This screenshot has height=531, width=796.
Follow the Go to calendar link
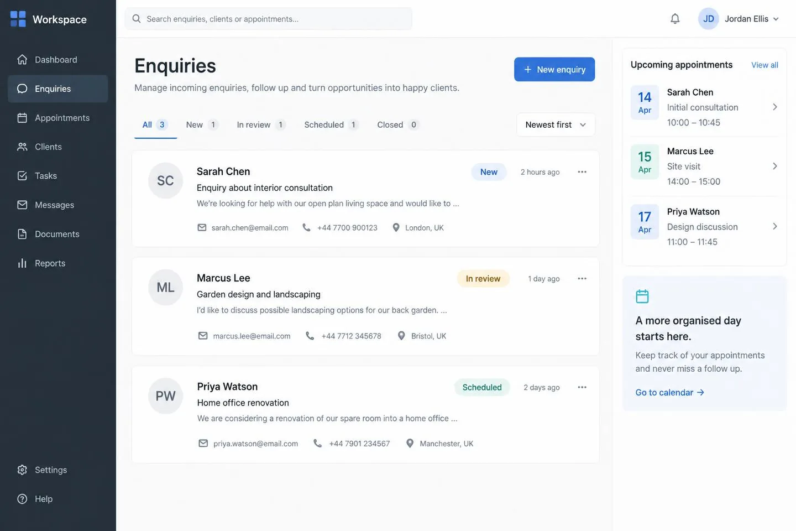click(x=670, y=392)
